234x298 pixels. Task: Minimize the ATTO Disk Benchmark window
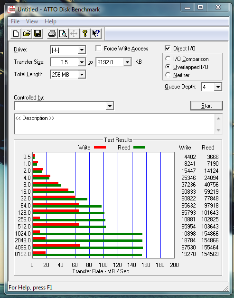(187, 8)
